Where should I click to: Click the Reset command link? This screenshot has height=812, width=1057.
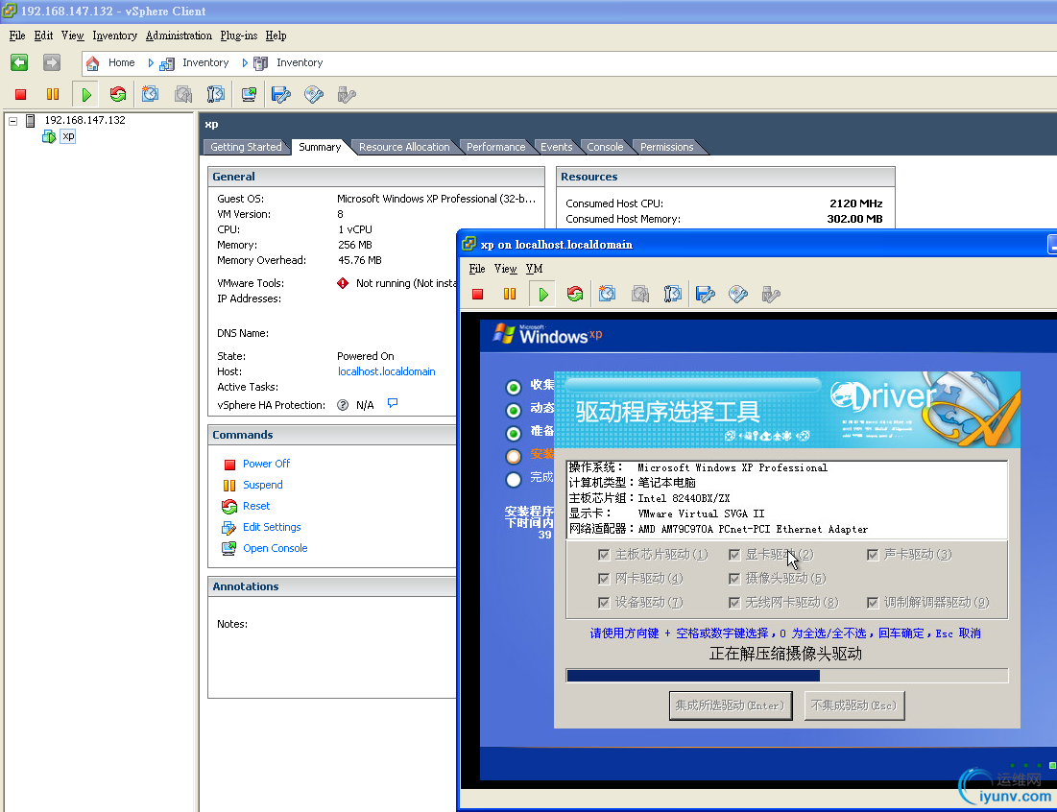coord(256,506)
